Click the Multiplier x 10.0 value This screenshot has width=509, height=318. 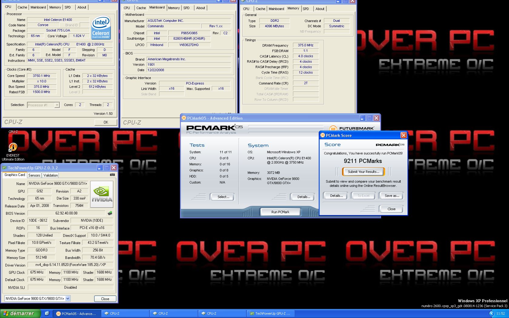pos(42,81)
